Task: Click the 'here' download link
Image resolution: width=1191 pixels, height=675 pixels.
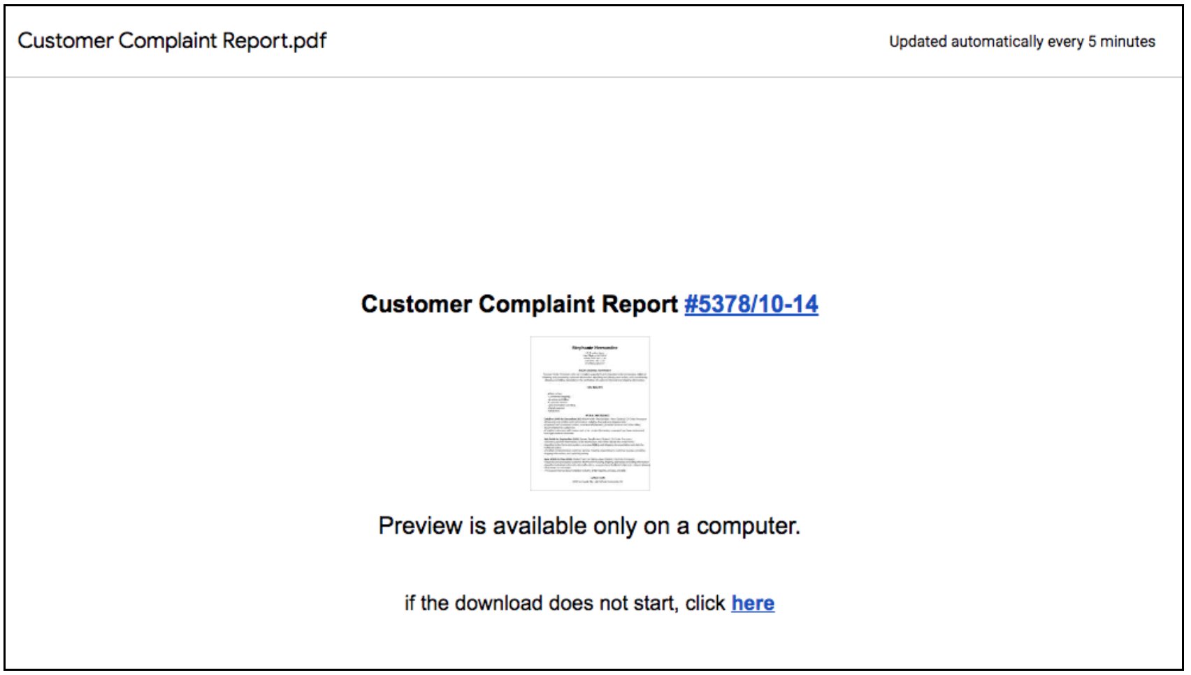Action: coord(752,603)
